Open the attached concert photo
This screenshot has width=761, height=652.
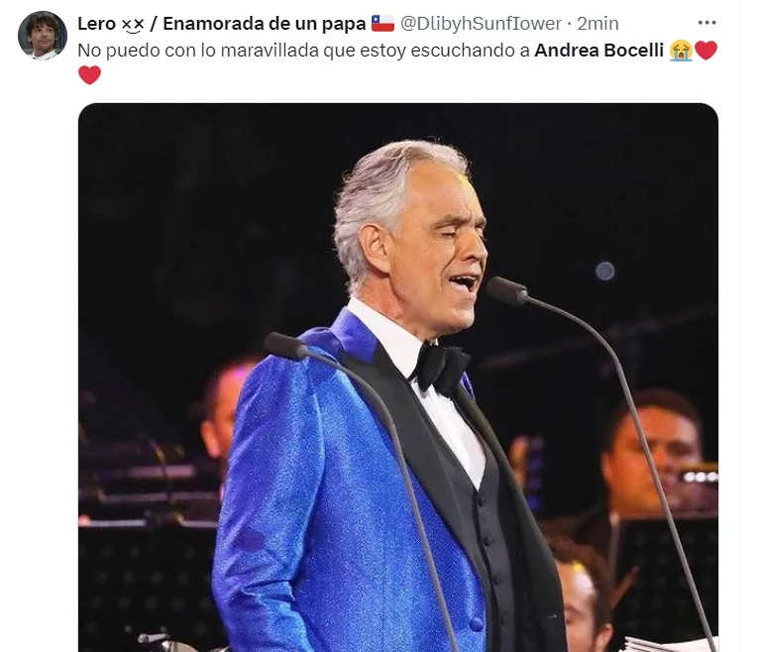point(398,378)
